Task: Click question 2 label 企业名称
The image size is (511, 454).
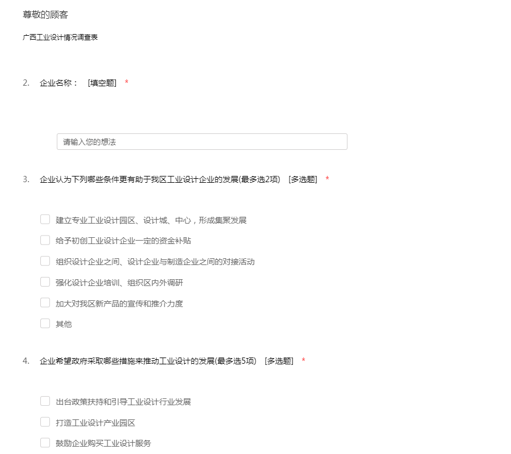Action: click(x=58, y=83)
